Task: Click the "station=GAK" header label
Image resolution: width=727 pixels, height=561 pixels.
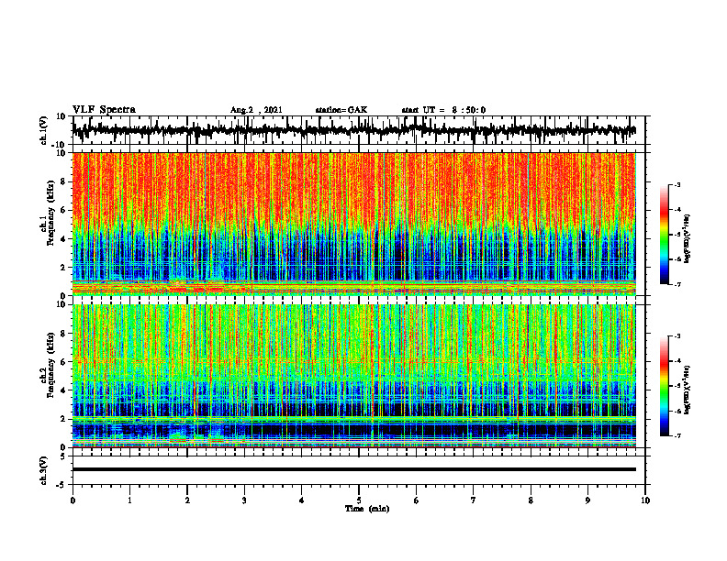Action: click(x=341, y=110)
